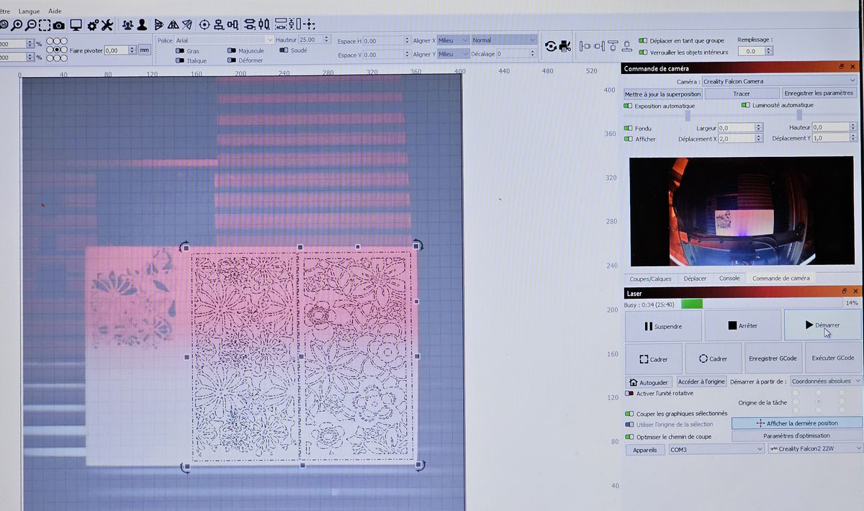Click the dock right alignment icon
Screen dimensions: 864x511
[x=599, y=46]
